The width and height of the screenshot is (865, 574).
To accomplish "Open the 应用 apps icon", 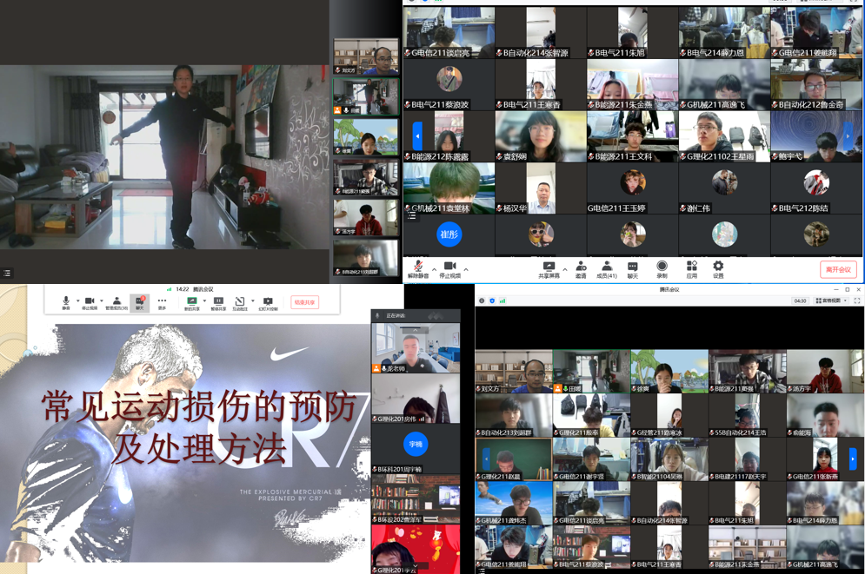I will point(691,267).
